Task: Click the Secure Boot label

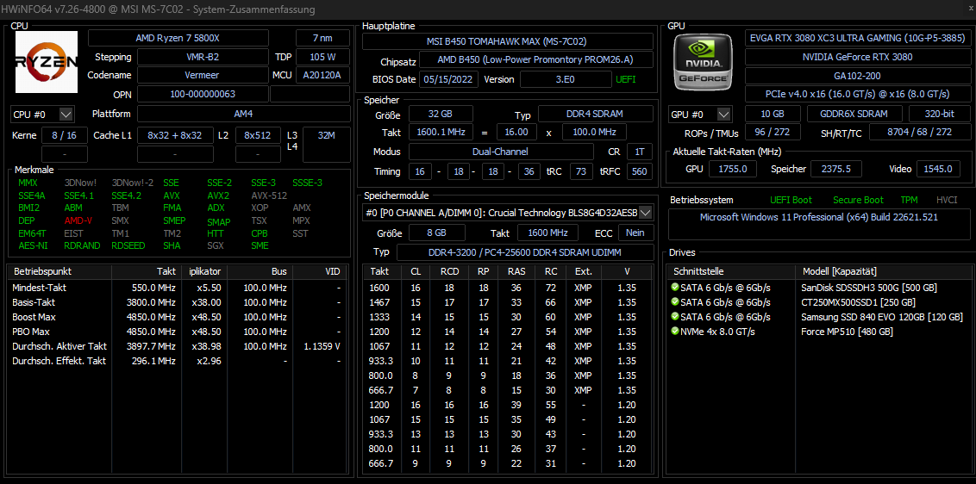Action: [x=858, y=201]
